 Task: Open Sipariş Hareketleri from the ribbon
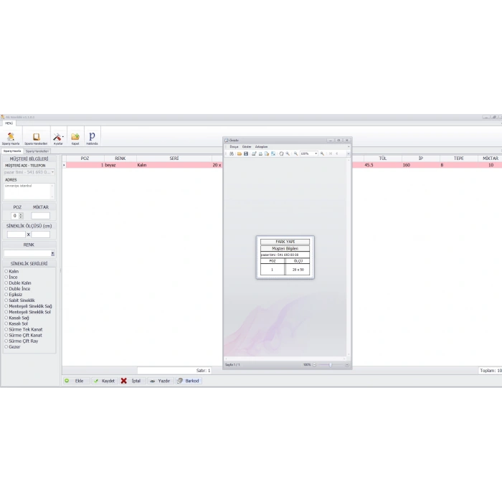36,137
